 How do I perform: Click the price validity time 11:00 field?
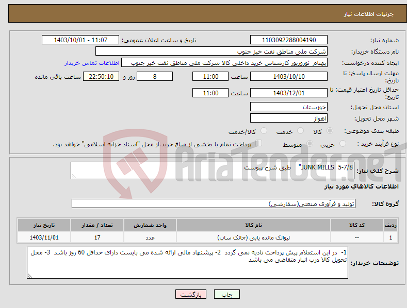click(x=210, y=93)
